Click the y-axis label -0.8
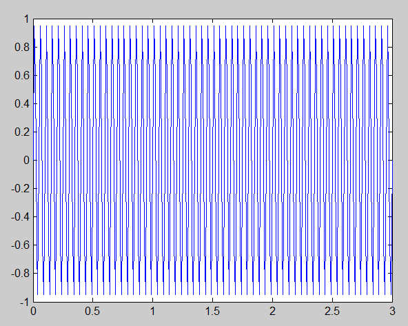Image resolution: width=408 pixels, height=326 pixels. pos(21,274)
